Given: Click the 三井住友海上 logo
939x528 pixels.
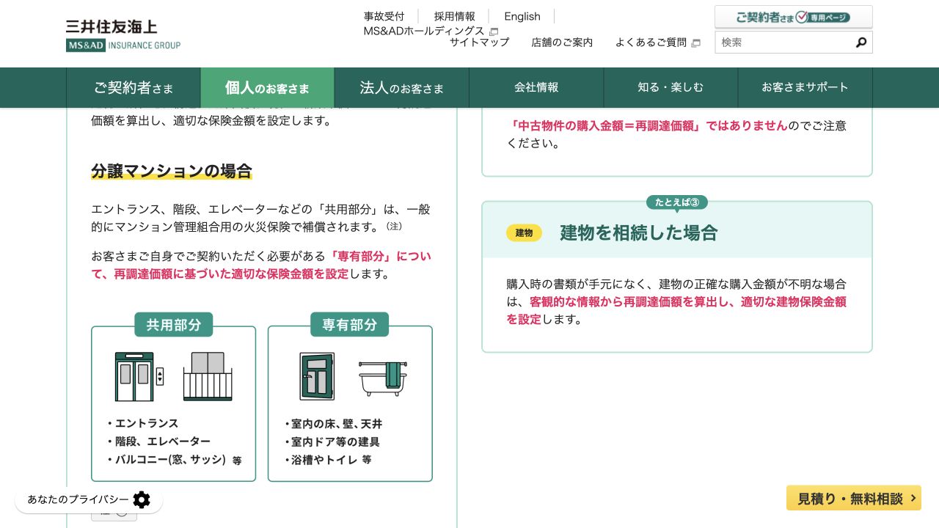Looking at the screenshot, I should point(123,35).
